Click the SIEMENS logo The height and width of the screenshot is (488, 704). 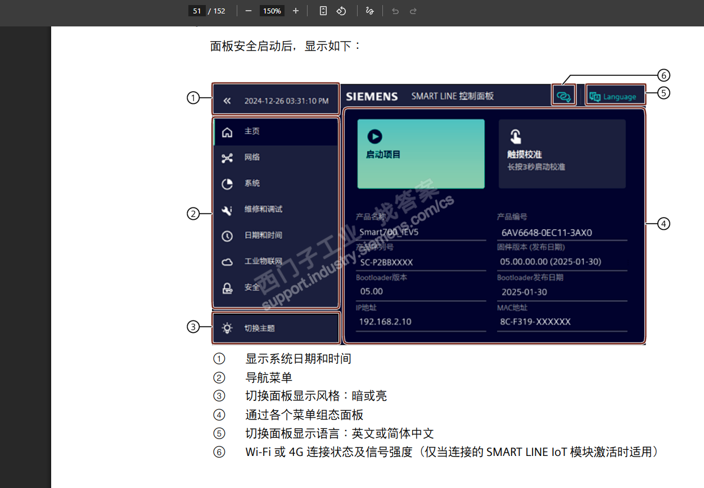372,96
